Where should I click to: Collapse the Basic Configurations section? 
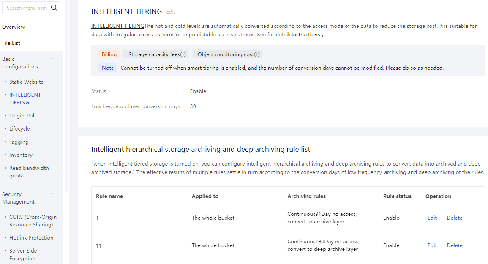click(52, 59)
